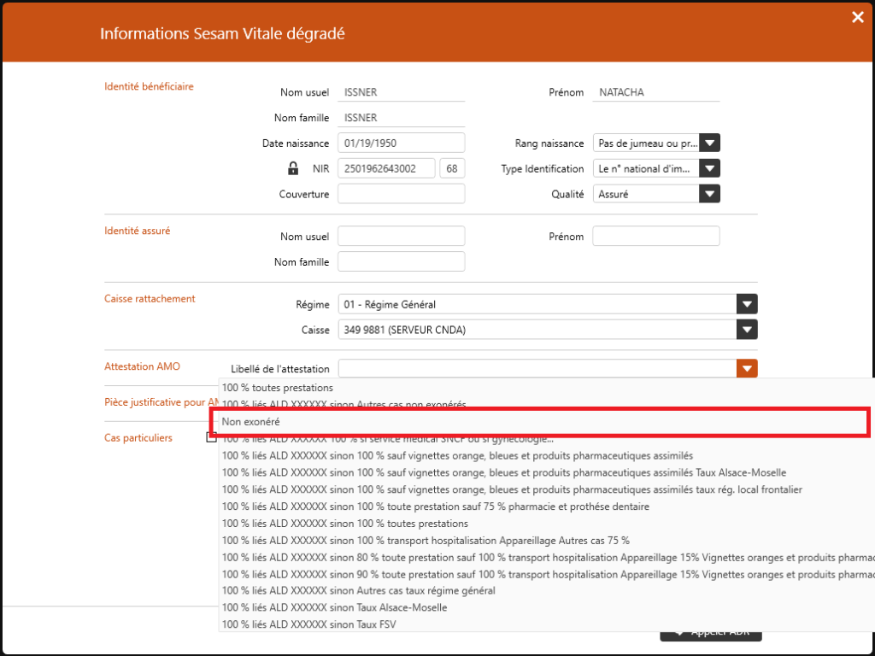Open the Qualité dropdown showing Assuré

click(710, 193)
